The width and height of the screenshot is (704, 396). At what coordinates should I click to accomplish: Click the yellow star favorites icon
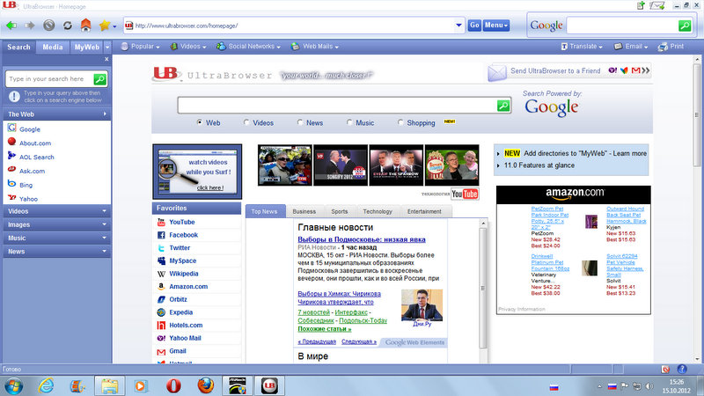coord(105,26)
